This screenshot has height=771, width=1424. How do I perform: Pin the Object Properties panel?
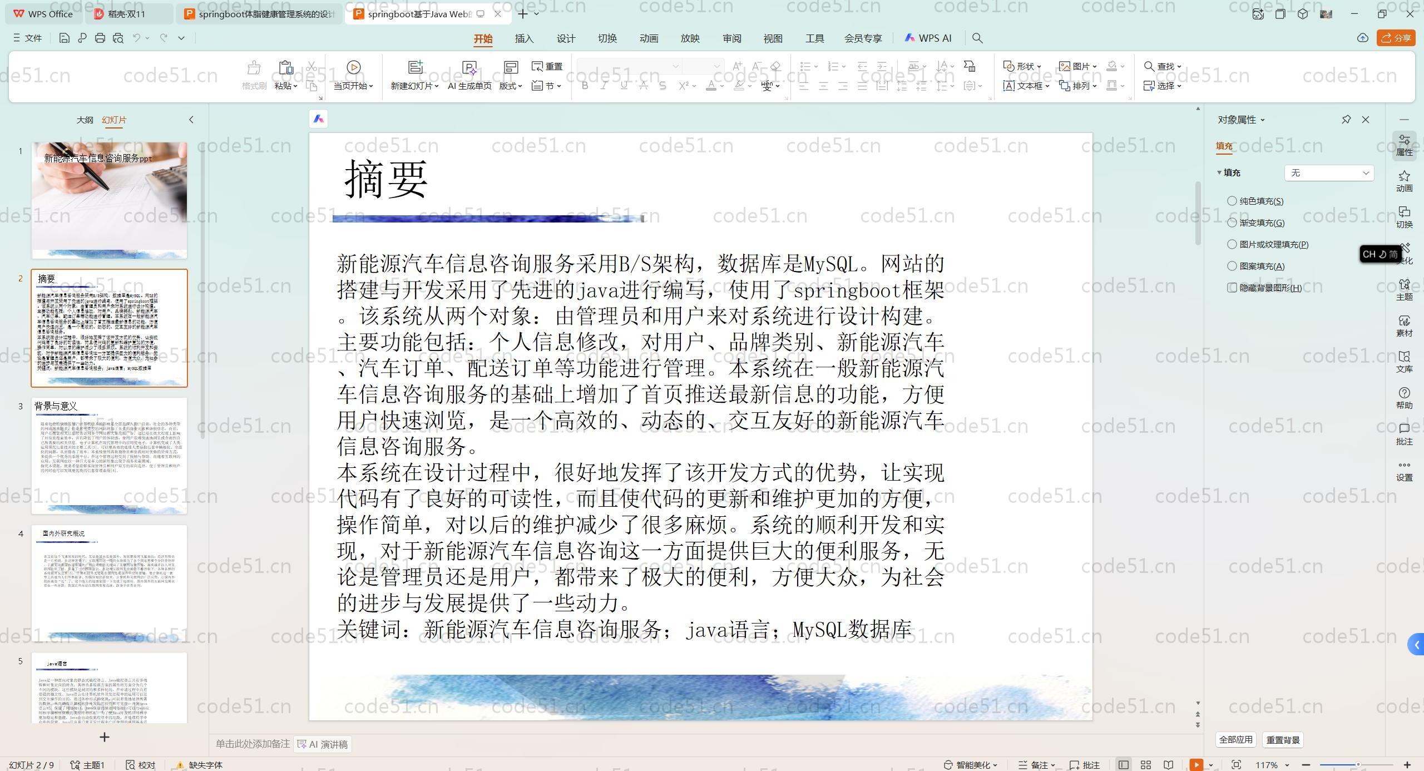1346,120
